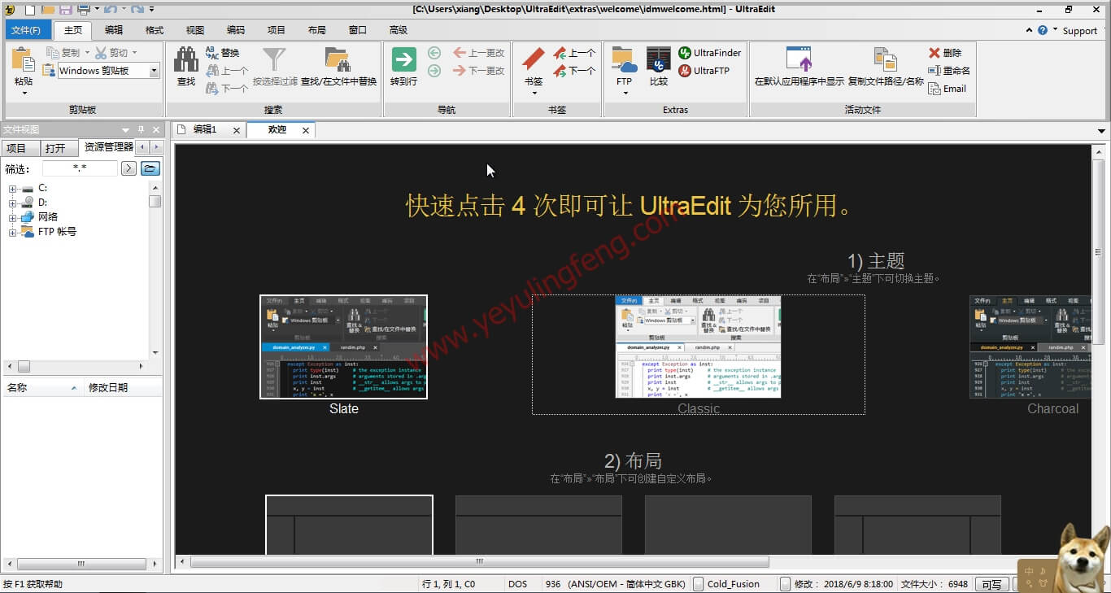Click the print icon in quick access toolbar
The height and width of the screenshot is (593, 1111).
84,10
